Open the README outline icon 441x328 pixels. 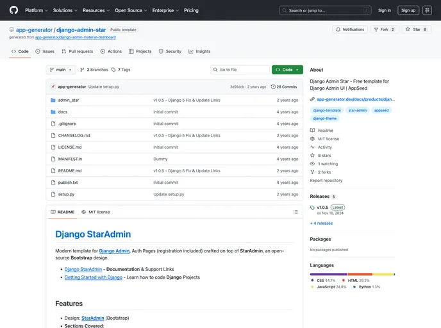point(295,212)
